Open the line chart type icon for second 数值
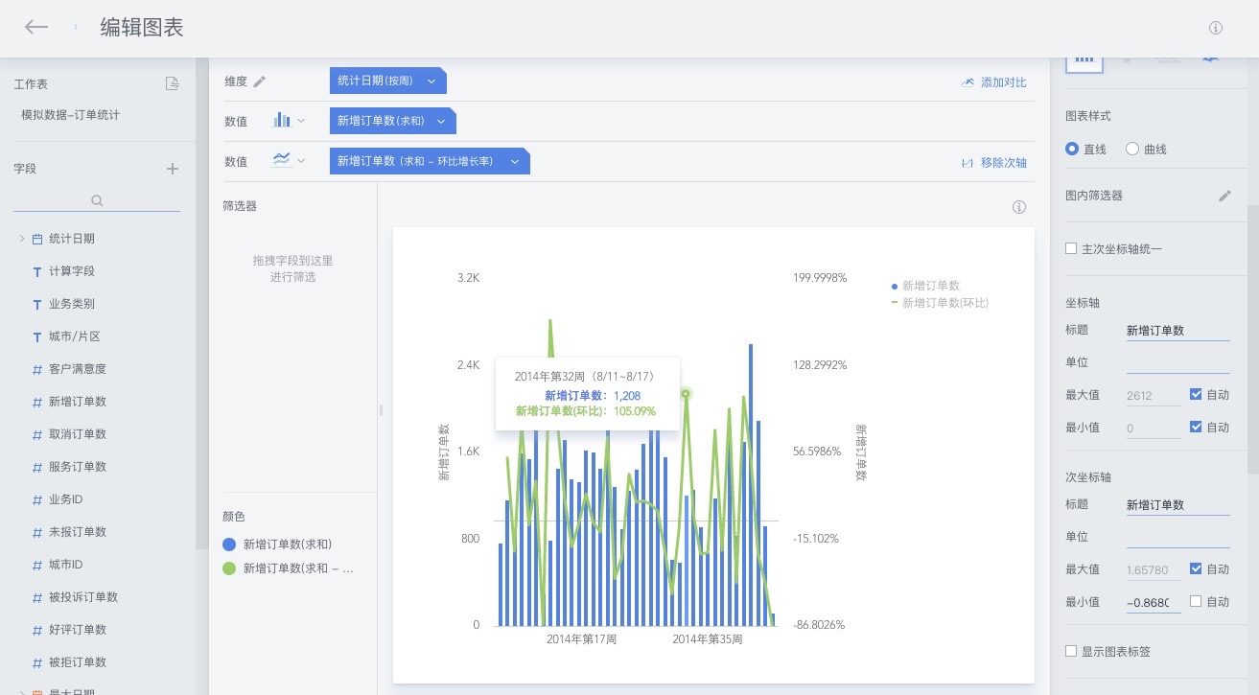1259x695 pixels. [282, 160]
